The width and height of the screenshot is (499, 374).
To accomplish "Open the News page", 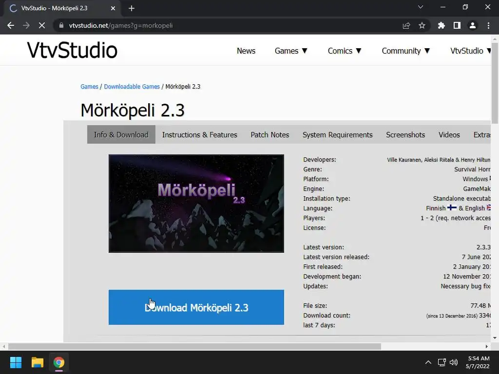I will (246, 51).
